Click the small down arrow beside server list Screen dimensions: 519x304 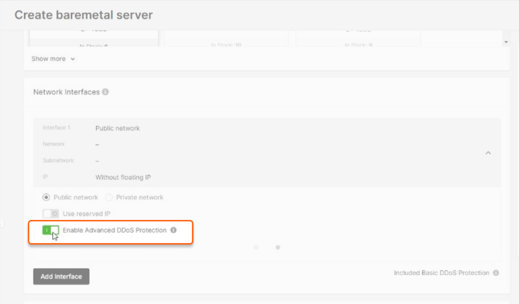tap(506, 42)
